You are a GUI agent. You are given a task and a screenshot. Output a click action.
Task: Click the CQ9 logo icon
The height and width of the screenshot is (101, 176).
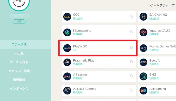[67, 17]
